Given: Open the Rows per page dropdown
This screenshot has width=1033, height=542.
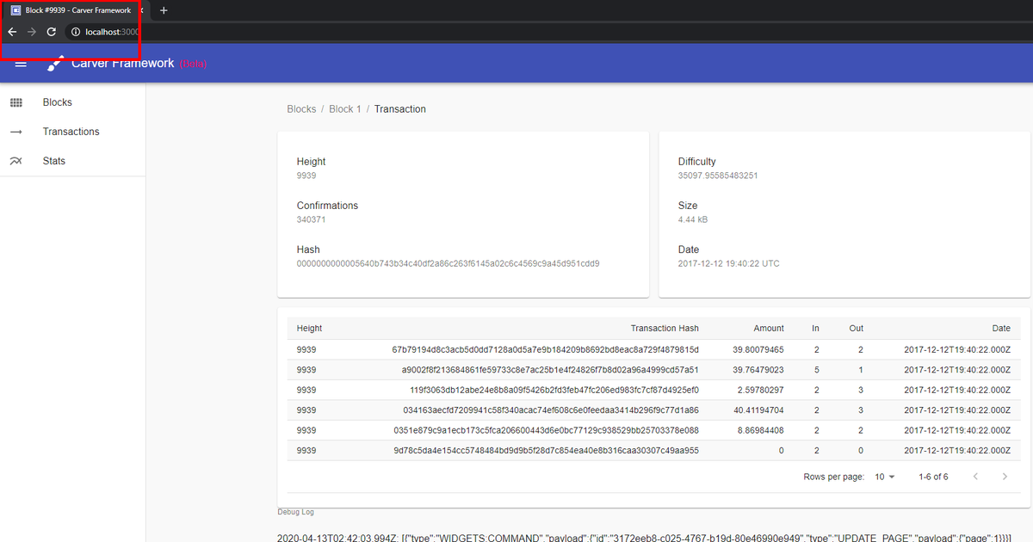Looking at the screenshot, I should pyautogui.click(x=884, y=476).
